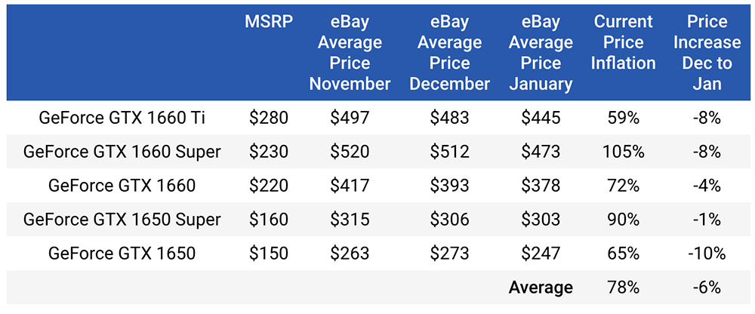Image resolution: width=755 pixels, height=314 pixels.
Task: Select the $247 January price cell
Action: [x=541, y=254]
